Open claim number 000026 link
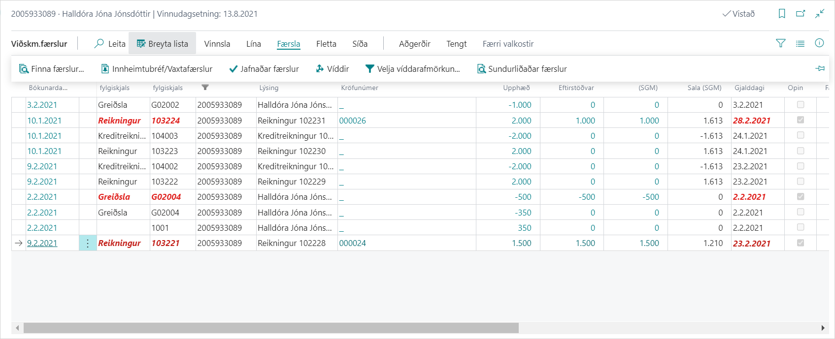This screenshot has width=835, height=339. (352, 121)
